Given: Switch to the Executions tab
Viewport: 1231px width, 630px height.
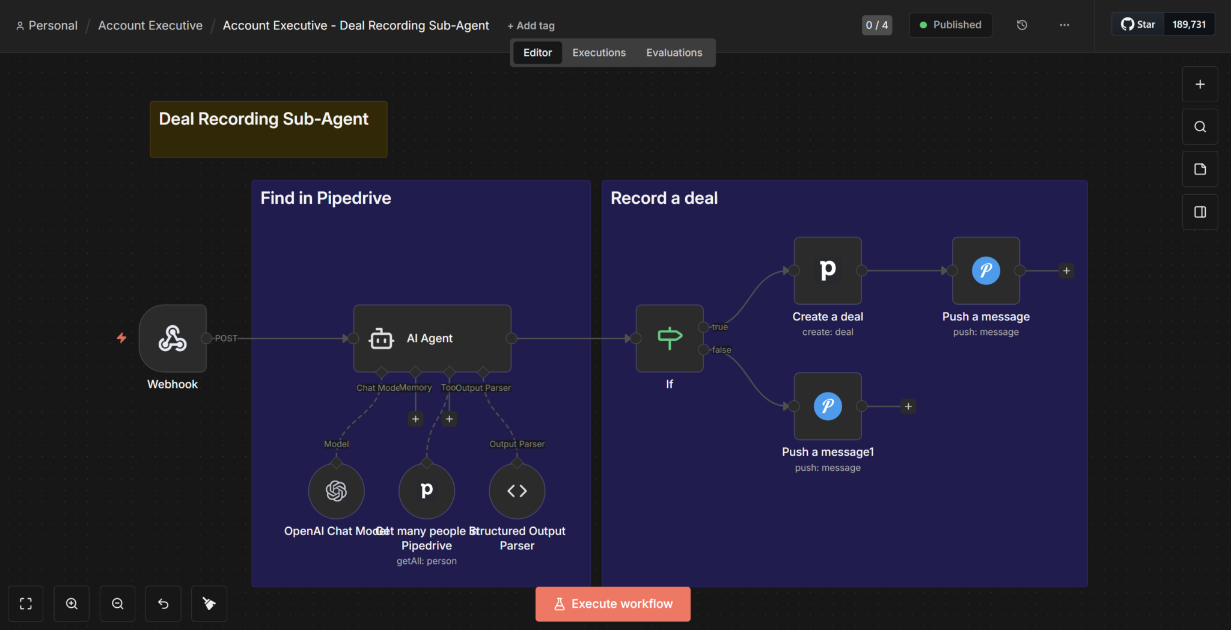Looking at the screenshot, I should pos(599,52).
